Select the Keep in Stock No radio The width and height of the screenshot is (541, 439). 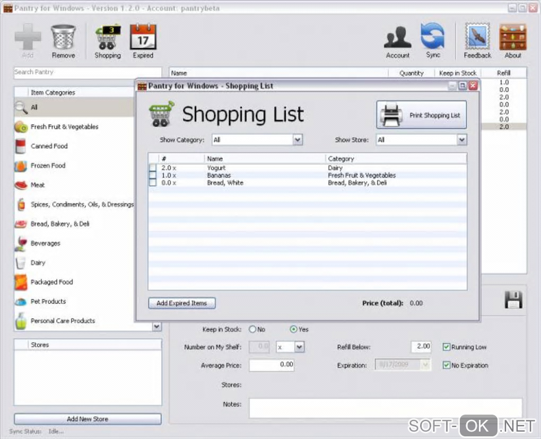coord(252,329)
